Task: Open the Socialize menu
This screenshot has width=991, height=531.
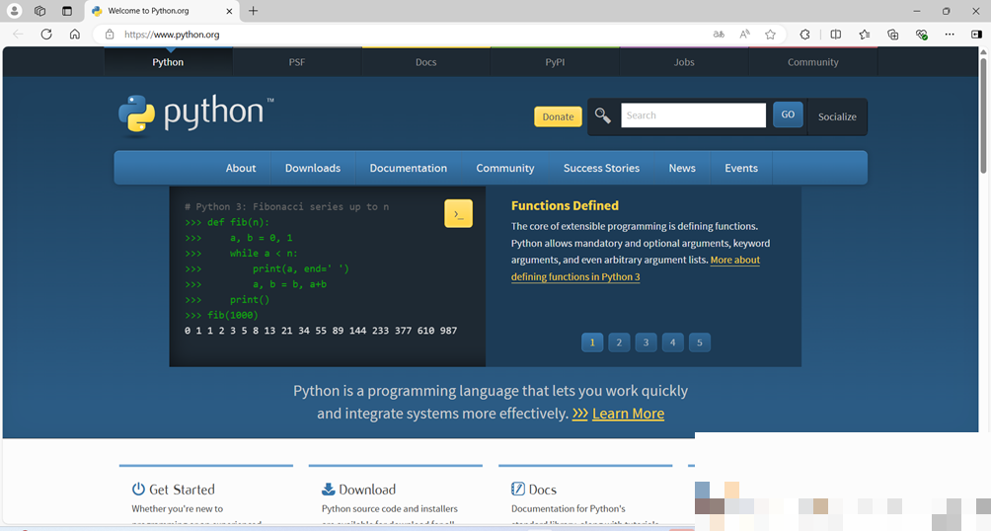Action: tap(837, 116)
